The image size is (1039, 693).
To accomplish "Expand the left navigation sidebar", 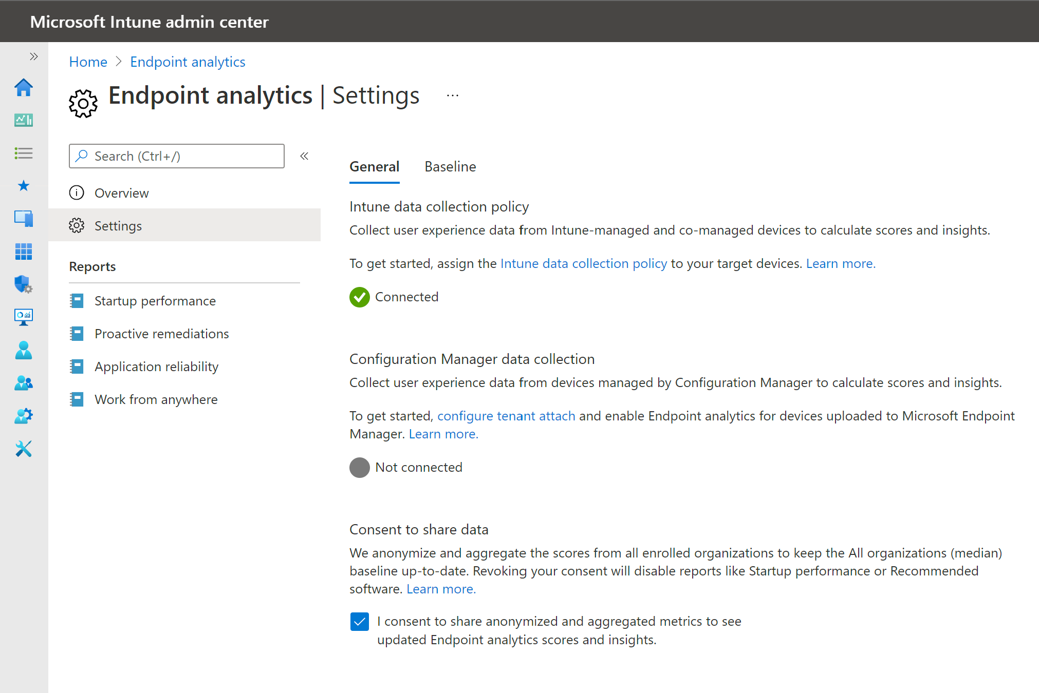I will (34, 56).
